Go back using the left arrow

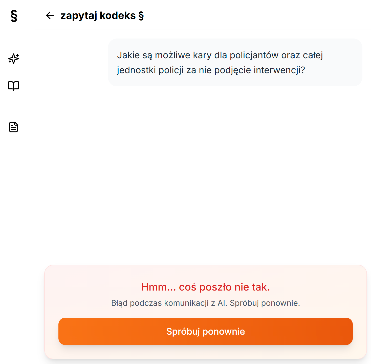[x=50, y=15]
